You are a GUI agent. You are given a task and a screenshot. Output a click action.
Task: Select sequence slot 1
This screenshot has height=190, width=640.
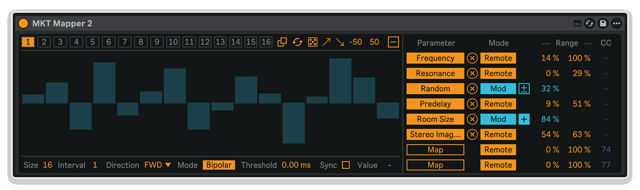pos(28,42)
